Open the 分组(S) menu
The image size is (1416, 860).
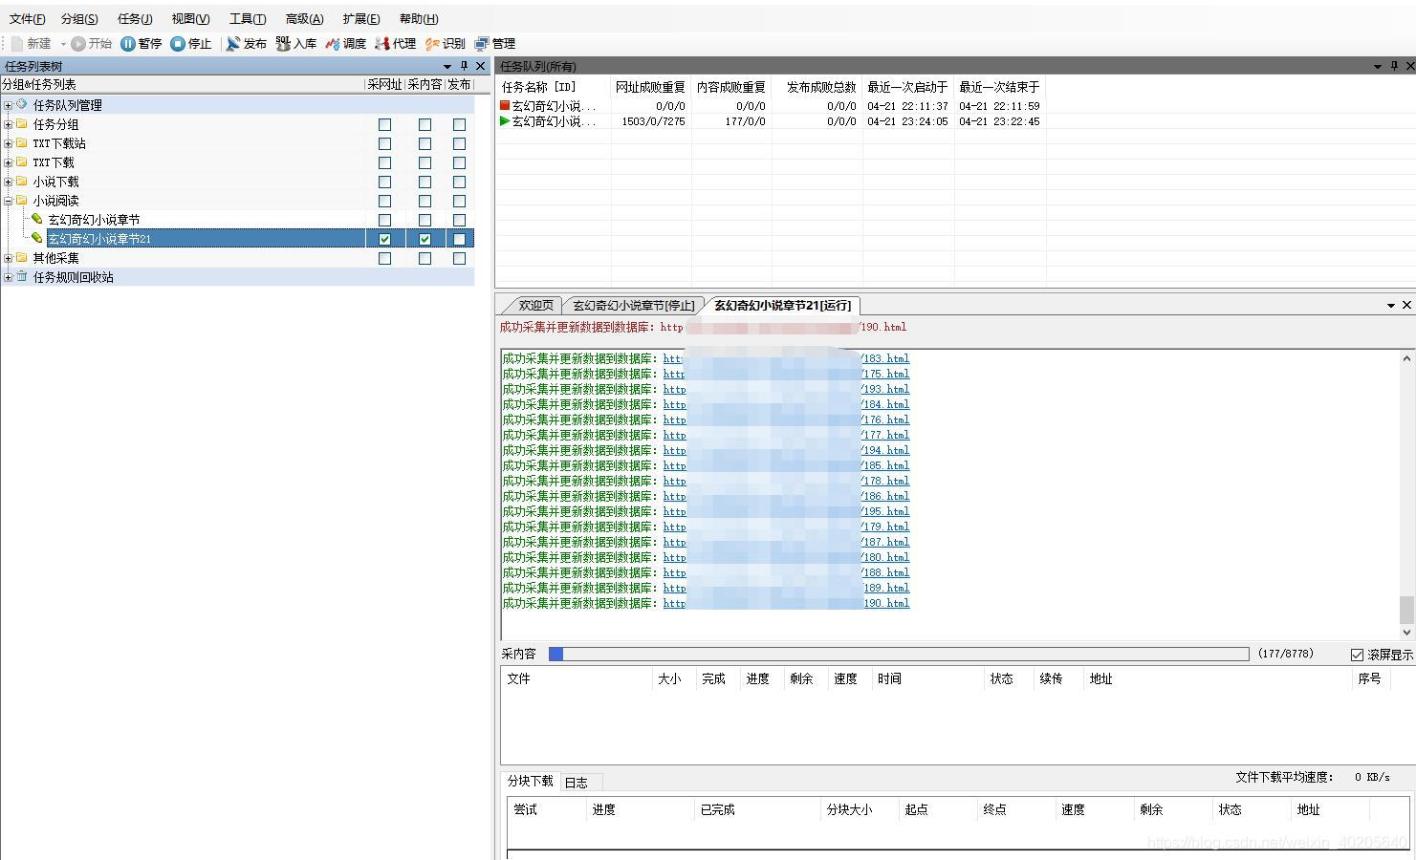click(79, 19)
